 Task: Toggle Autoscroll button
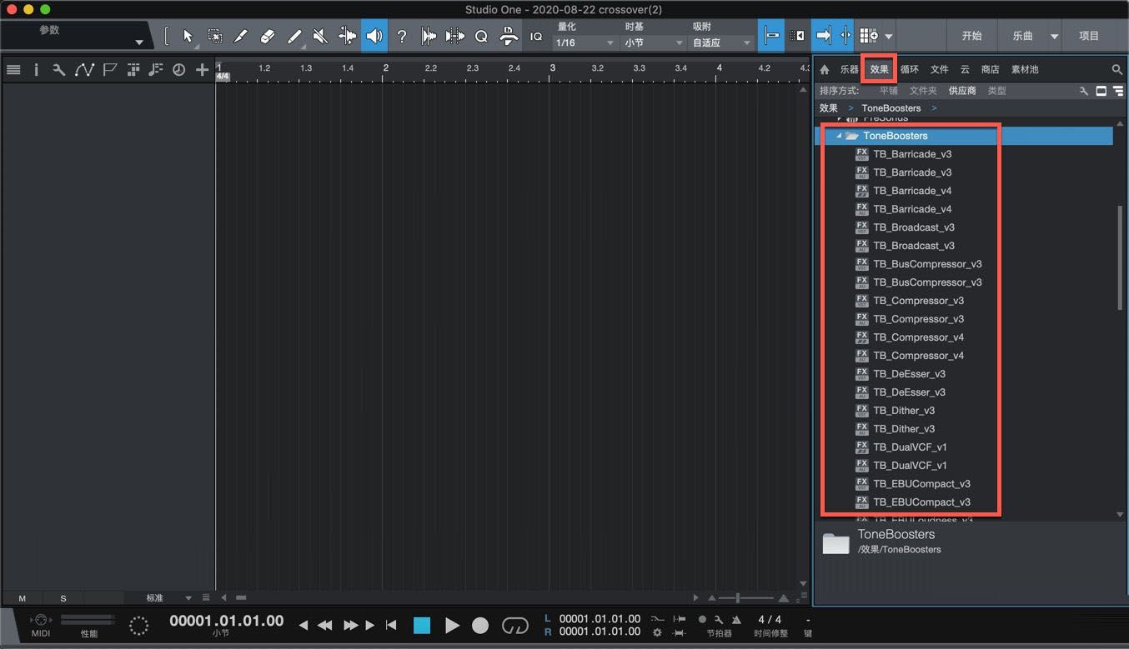click(x=823, y=36)
